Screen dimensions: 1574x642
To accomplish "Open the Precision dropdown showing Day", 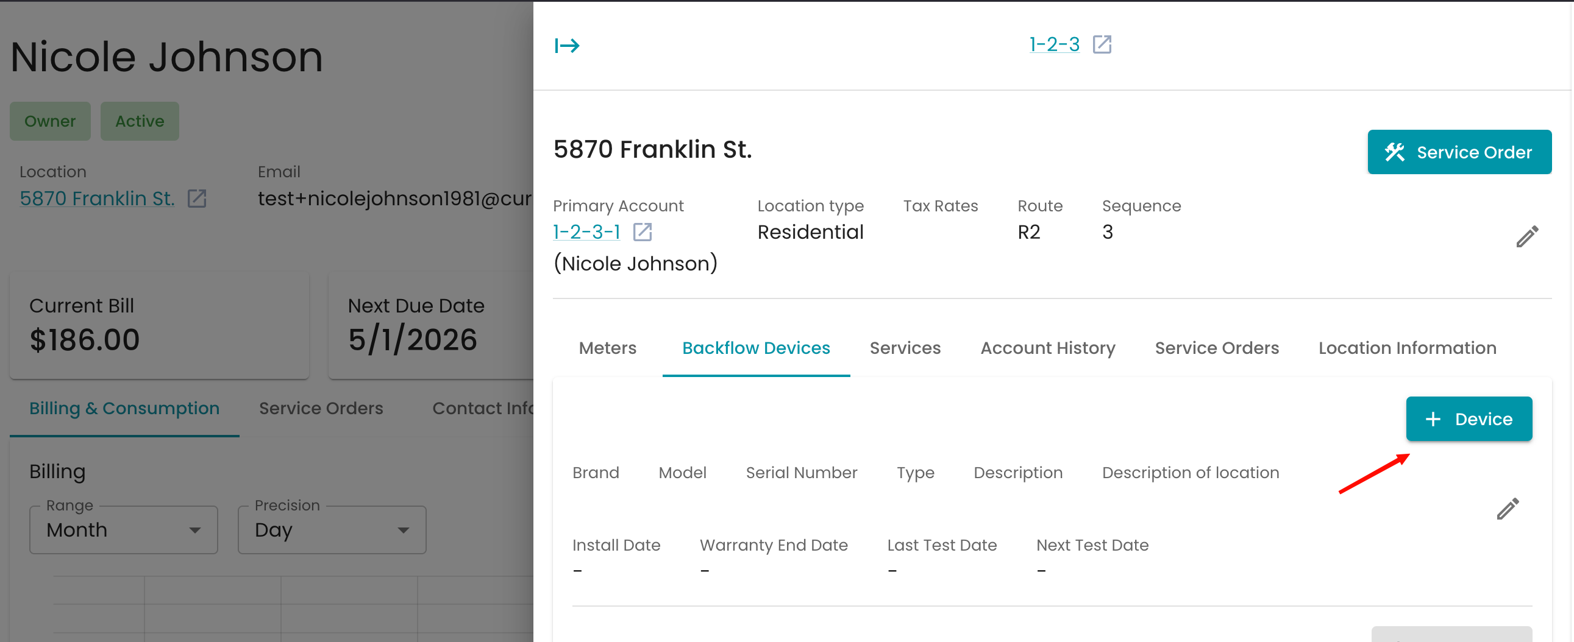I will 331,530.
